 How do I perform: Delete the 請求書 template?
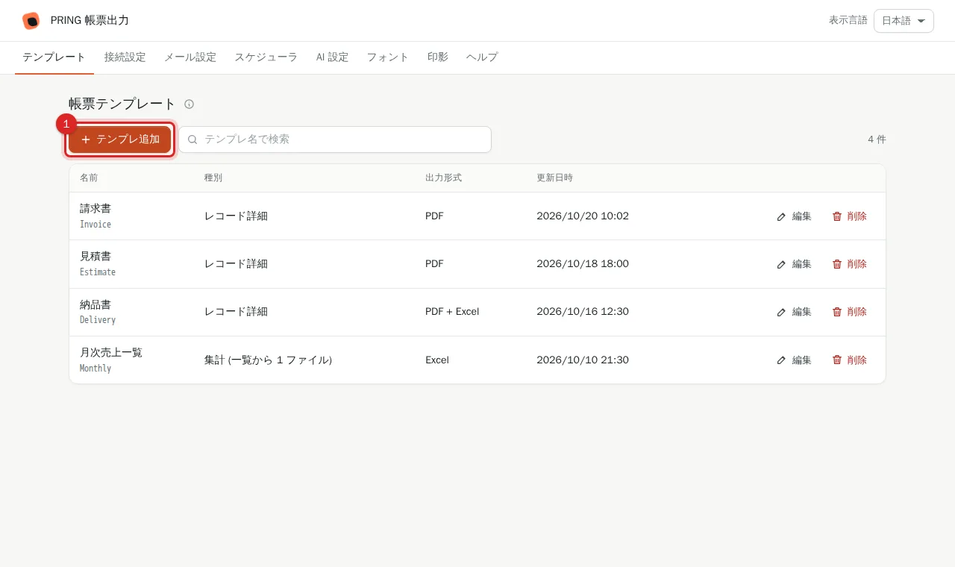pos(850,216)
